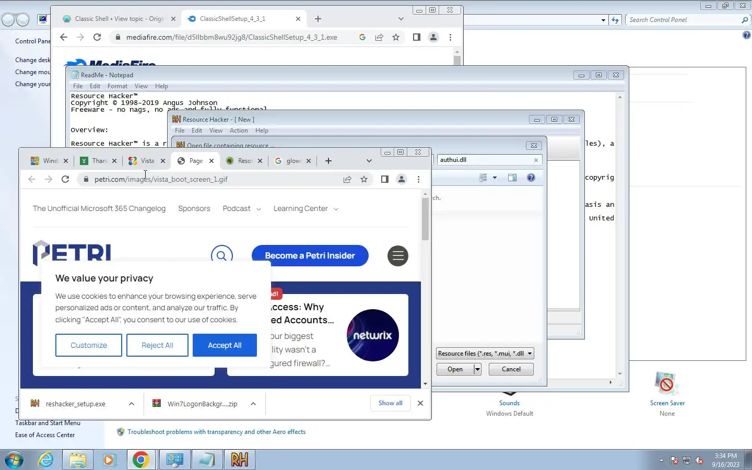
Task: Open help in the Open file dialog
Action: point(531,178)
